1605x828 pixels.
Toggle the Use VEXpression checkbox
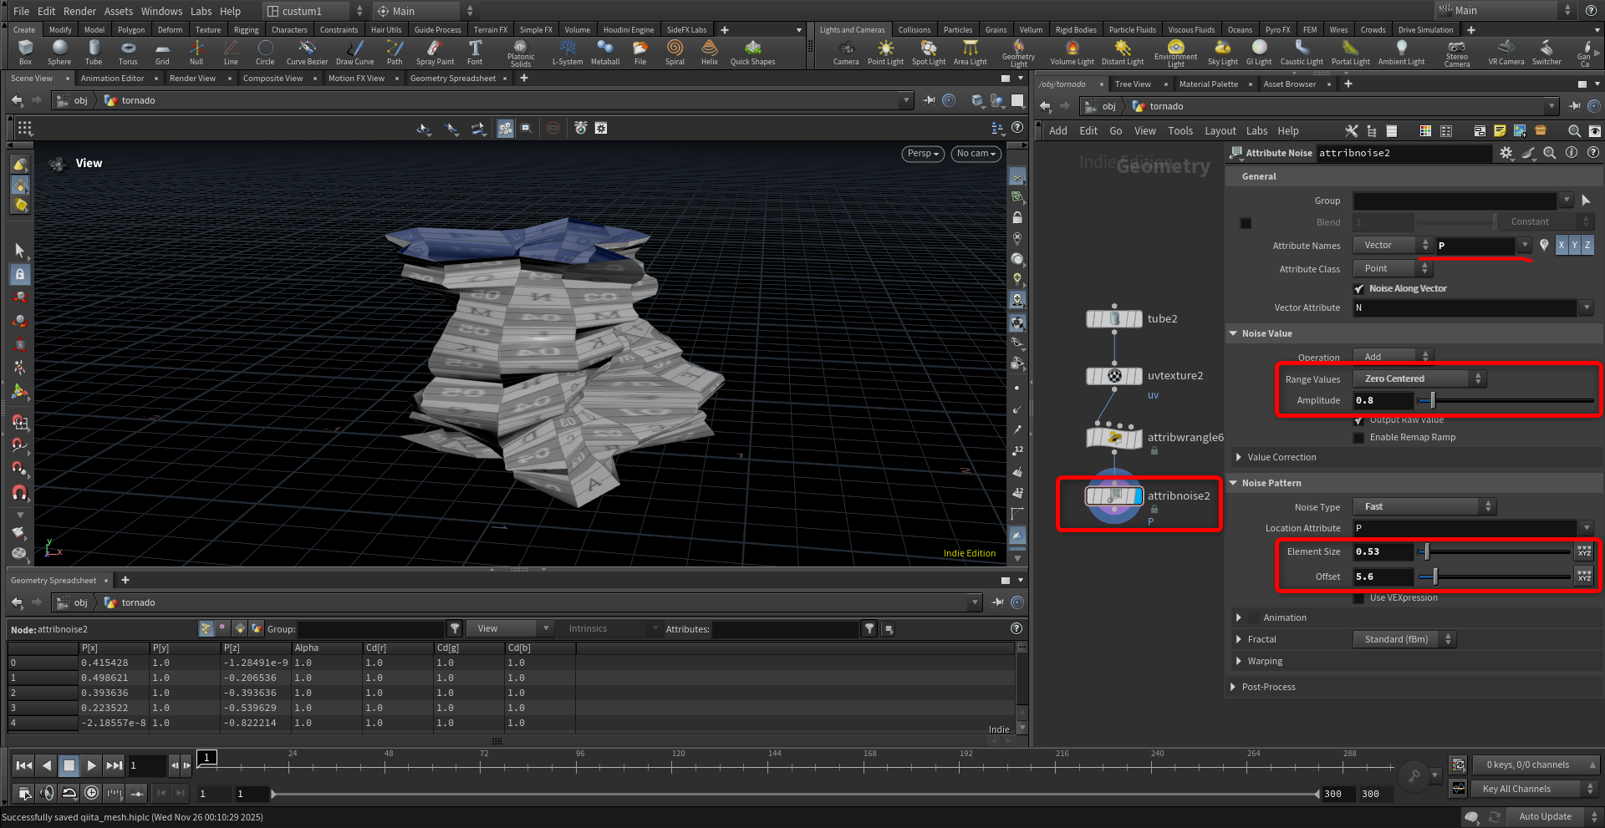1359,598
